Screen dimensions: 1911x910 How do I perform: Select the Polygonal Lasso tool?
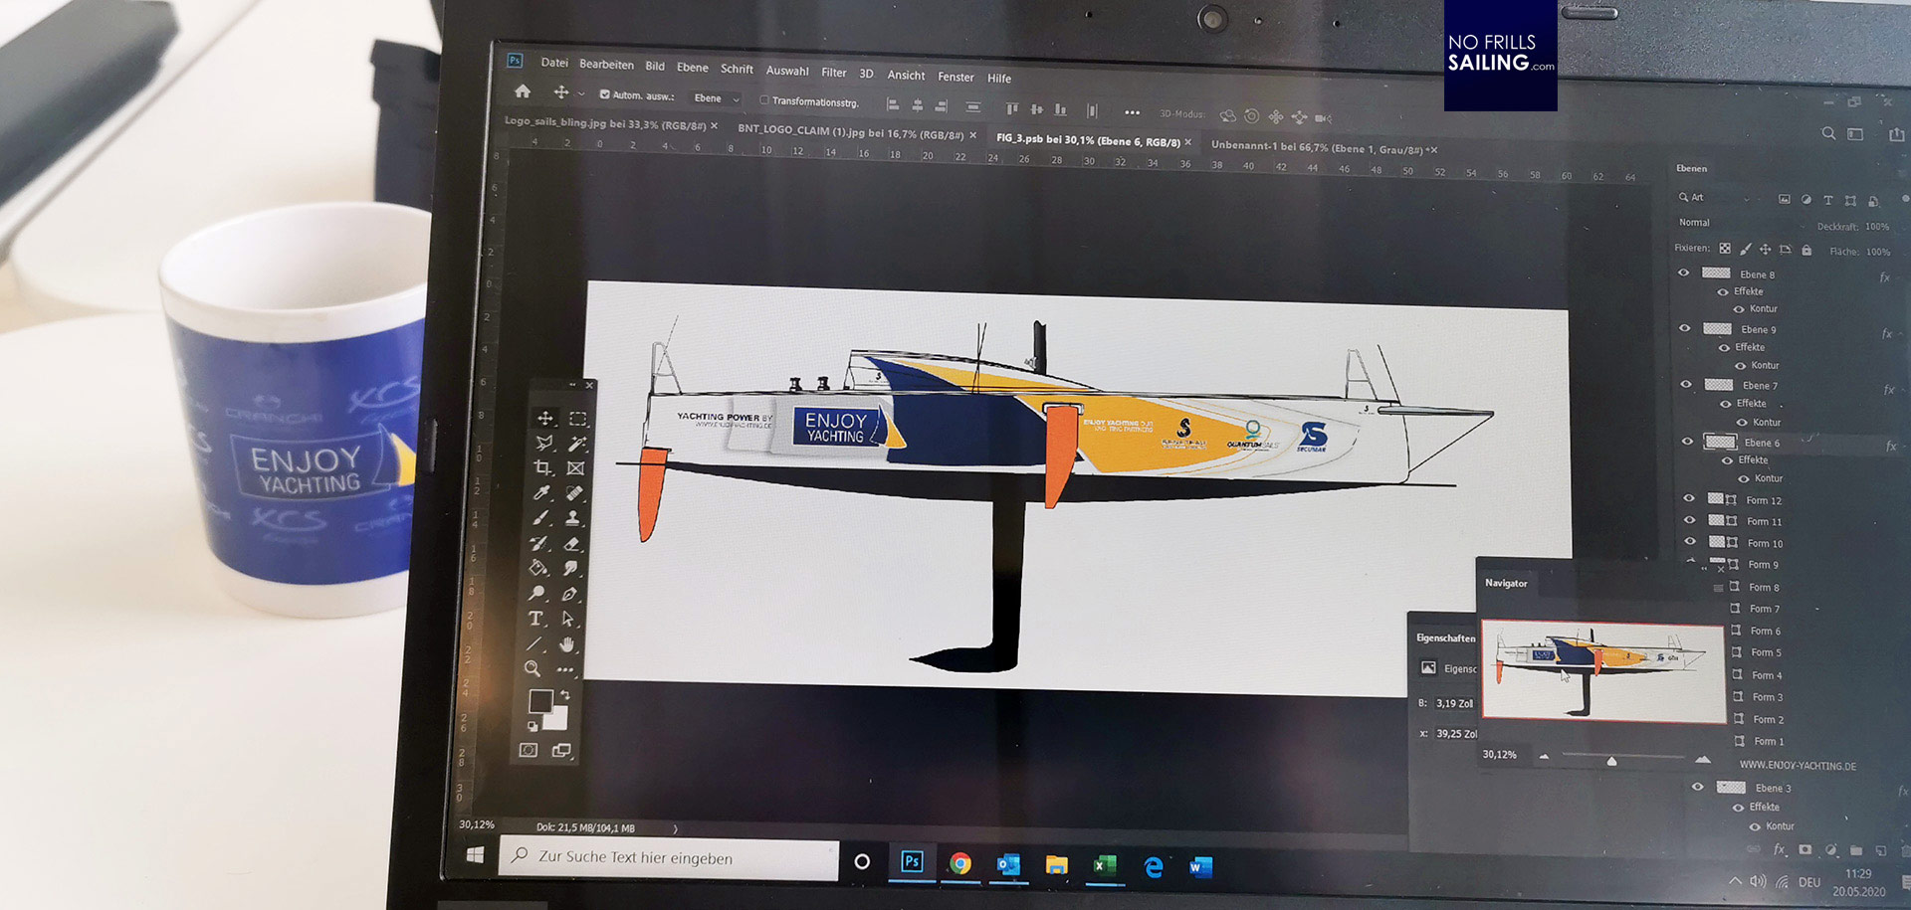point(543,443)
